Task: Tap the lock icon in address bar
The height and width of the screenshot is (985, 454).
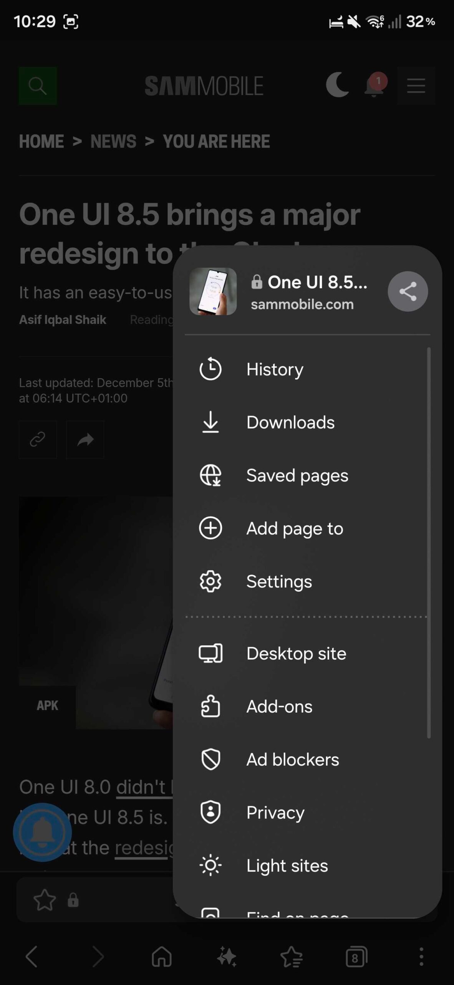Action: pyautogui.click(x=73, y=900)
